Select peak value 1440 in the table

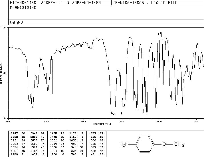[53, 137]
